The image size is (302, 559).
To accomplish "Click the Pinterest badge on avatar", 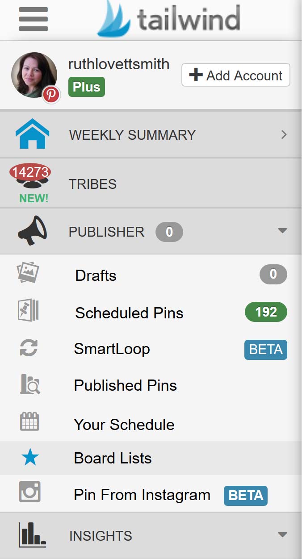I will pos(51,94).
